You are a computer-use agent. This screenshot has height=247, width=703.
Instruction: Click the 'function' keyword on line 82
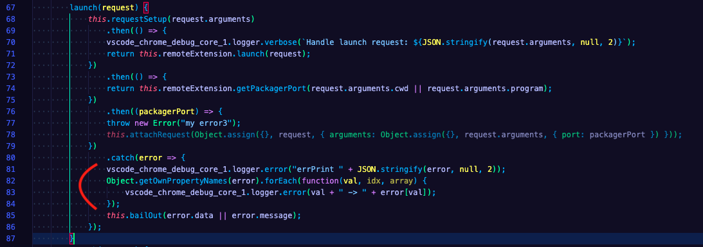320,181
